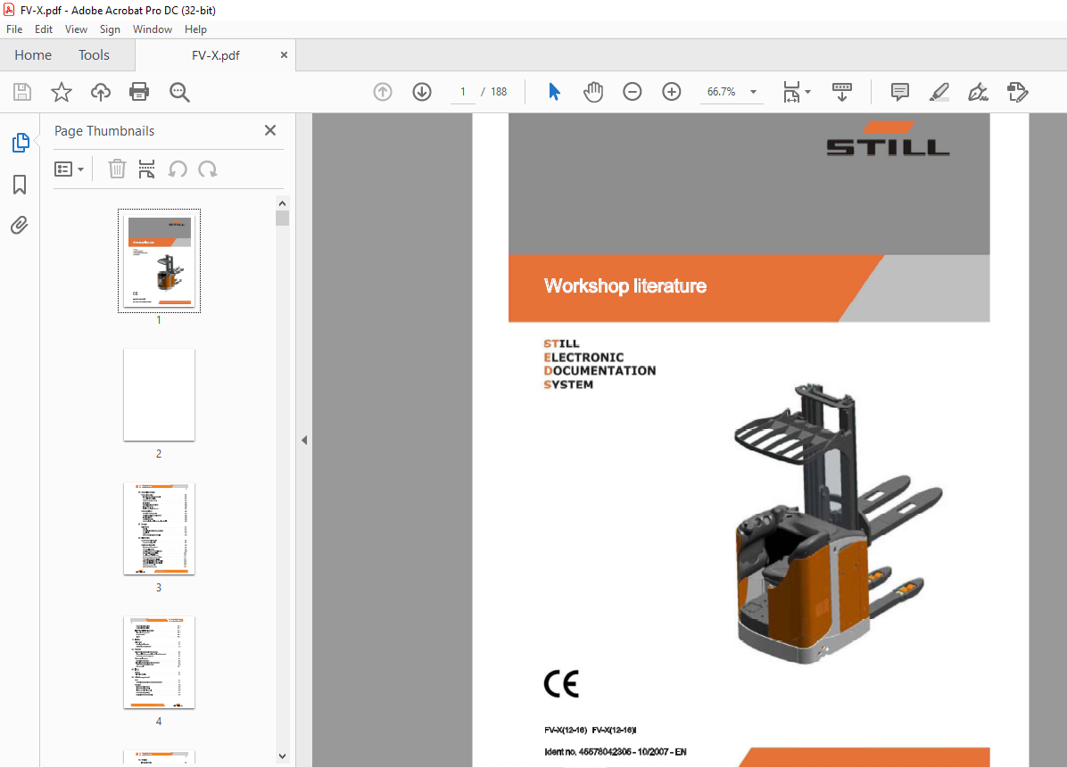Select the page 1 thumbnail
This screenshot has height=768, width=1067.
[159, 261]
